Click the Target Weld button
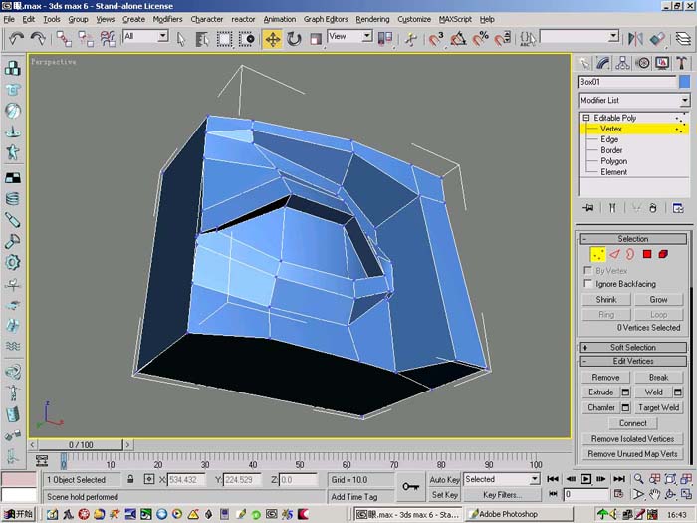This screenshot has width=697, height=523. pos(658,407)
